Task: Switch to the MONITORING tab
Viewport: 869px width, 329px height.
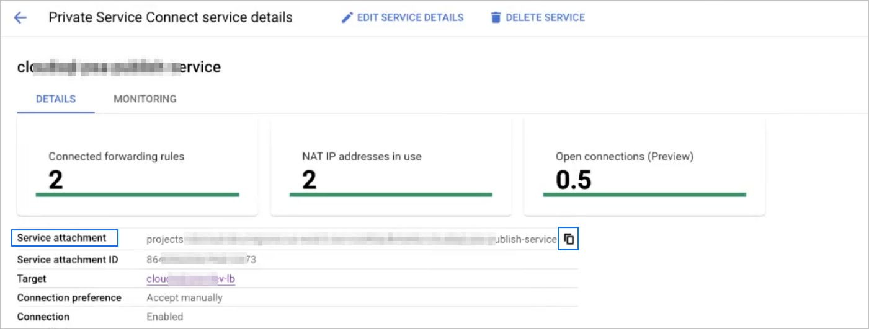Action: point(145,99)
